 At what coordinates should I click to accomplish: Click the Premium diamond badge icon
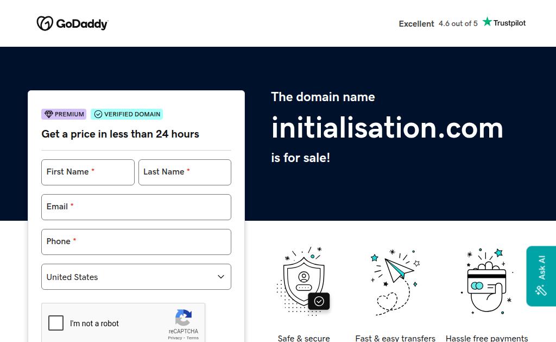pos(49,114)
